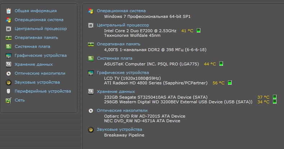Click the Хранение данных heading in main panel

pos(116,91)
